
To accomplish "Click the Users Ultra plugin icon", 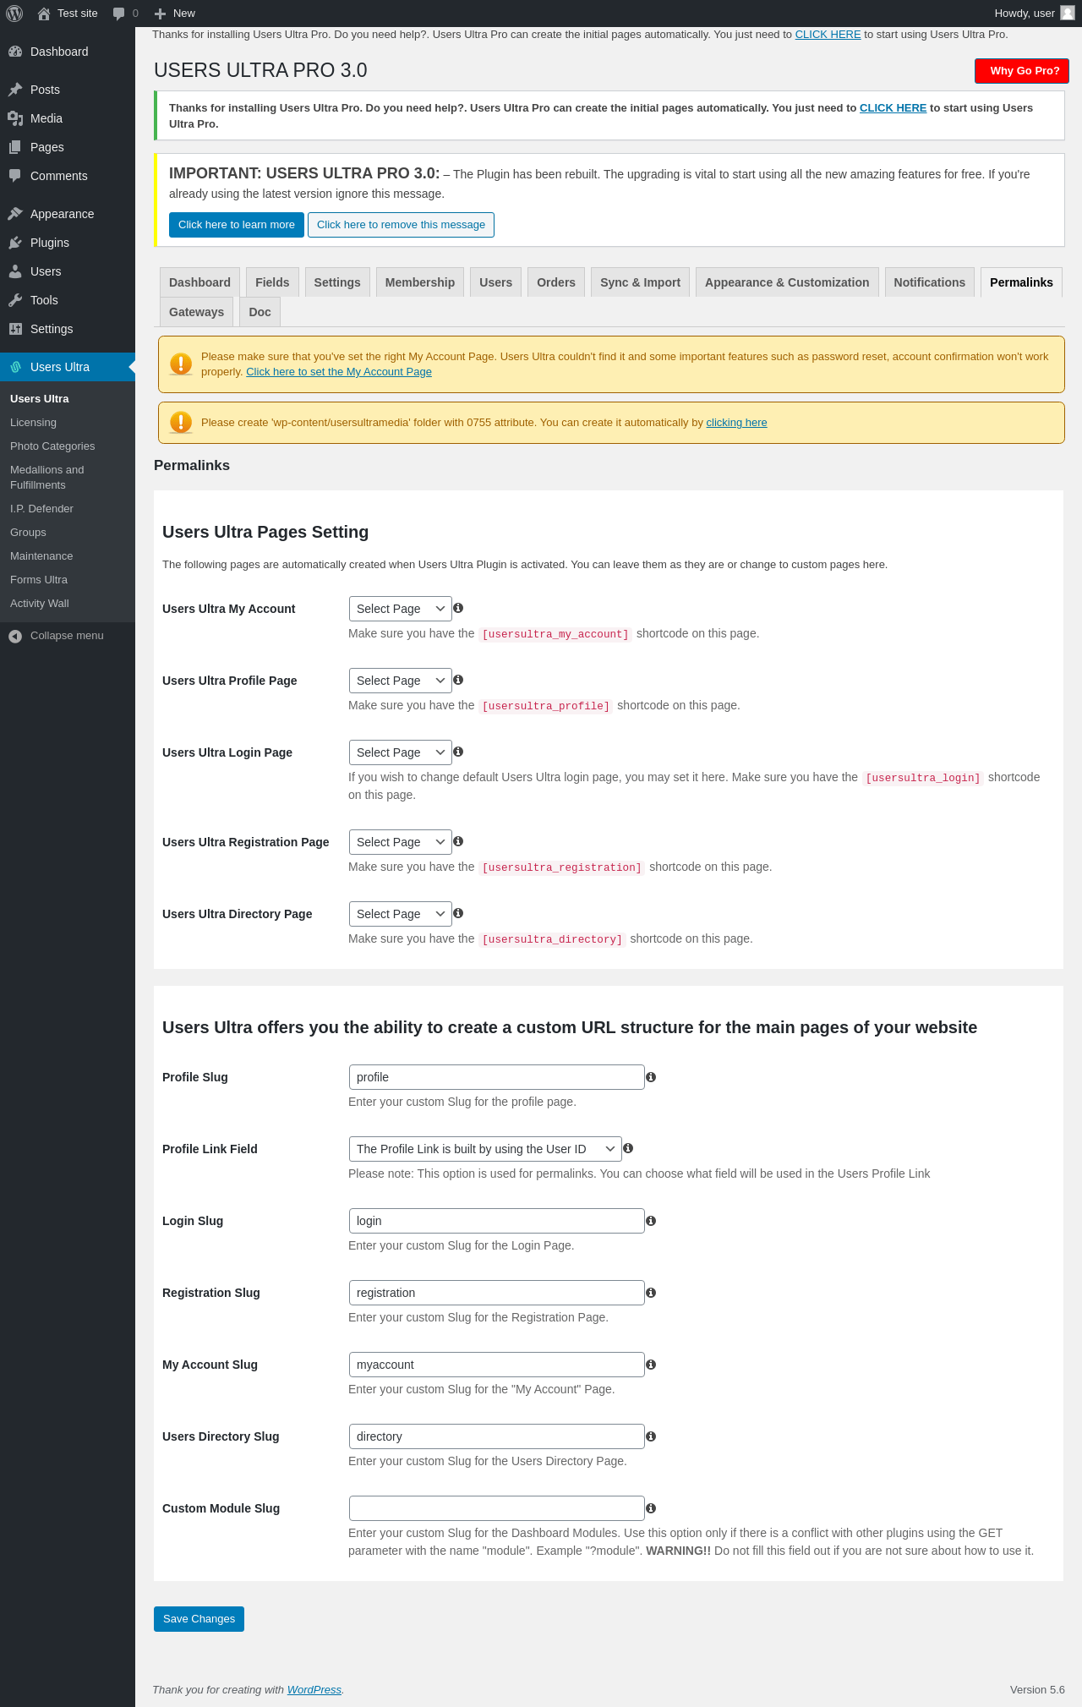I will click(x=15, y=367).
